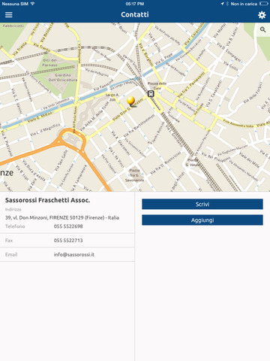Open the hamburger menu

coord(9,15)
